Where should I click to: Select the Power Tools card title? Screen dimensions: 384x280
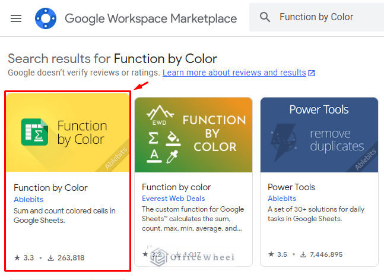(291, 187)
